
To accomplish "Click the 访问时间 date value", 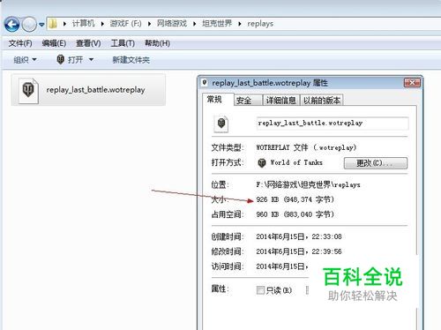I will (x=282, y=266).
